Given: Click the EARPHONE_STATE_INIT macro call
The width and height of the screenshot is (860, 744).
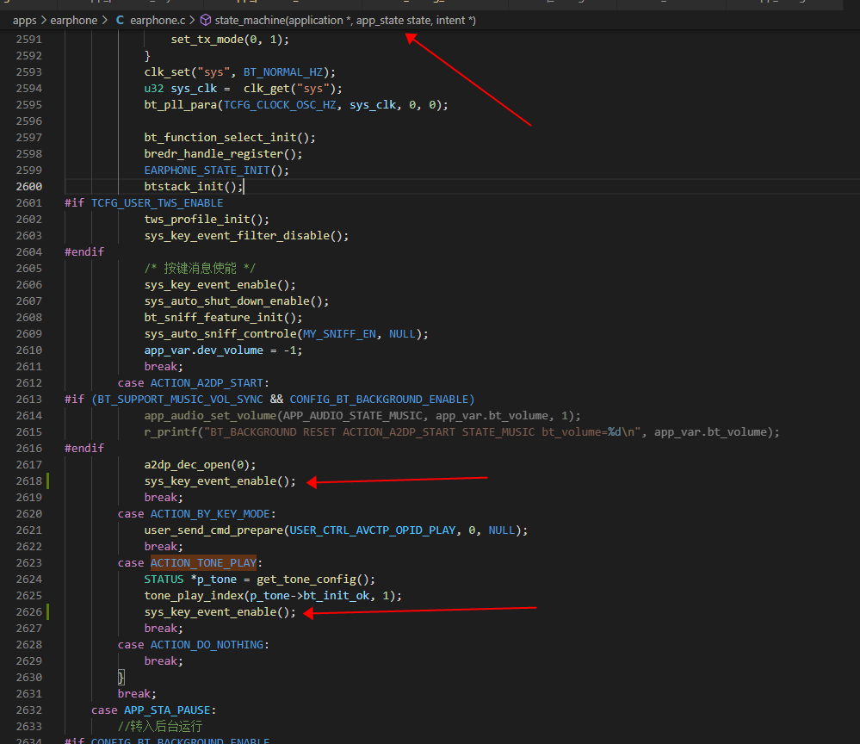Looking at the screenshot, I should [x=216, y=170].
